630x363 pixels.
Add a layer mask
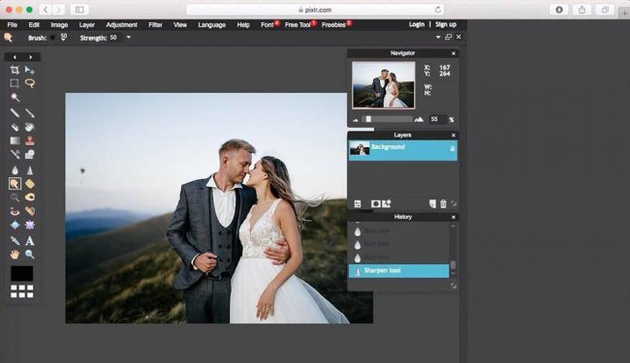point(375,203)
